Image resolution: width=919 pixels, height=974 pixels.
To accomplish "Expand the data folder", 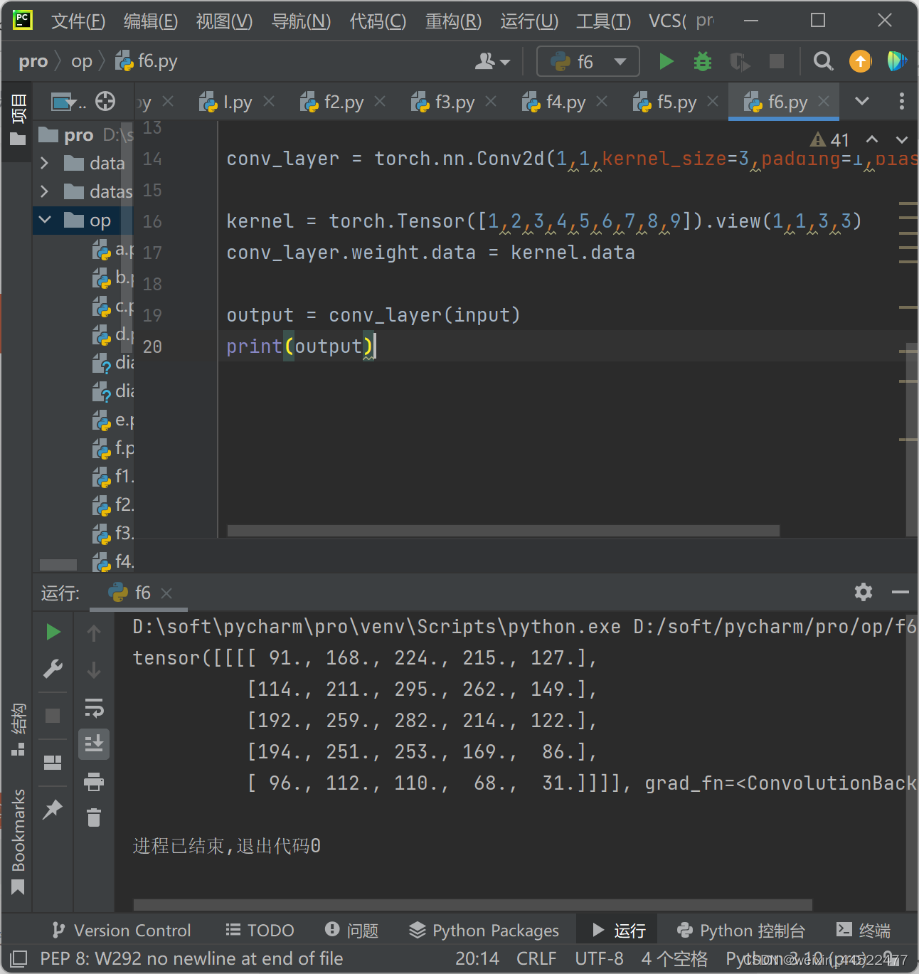I will 45,163.
